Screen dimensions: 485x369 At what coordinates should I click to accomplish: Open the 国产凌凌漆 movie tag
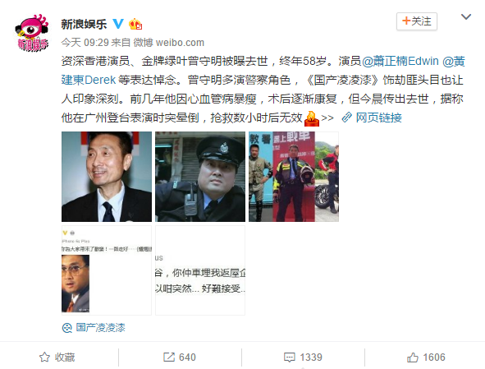coord(94,327)
